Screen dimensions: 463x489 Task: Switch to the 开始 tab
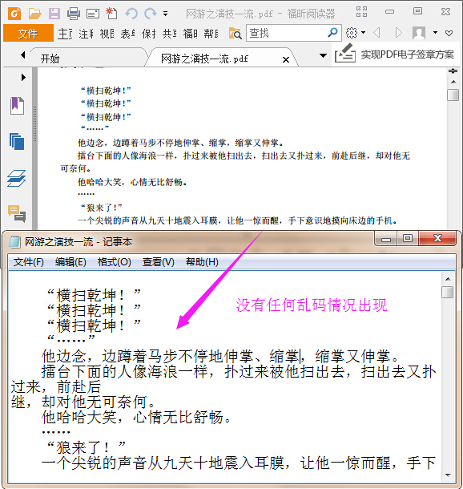(x=50, y=59)
